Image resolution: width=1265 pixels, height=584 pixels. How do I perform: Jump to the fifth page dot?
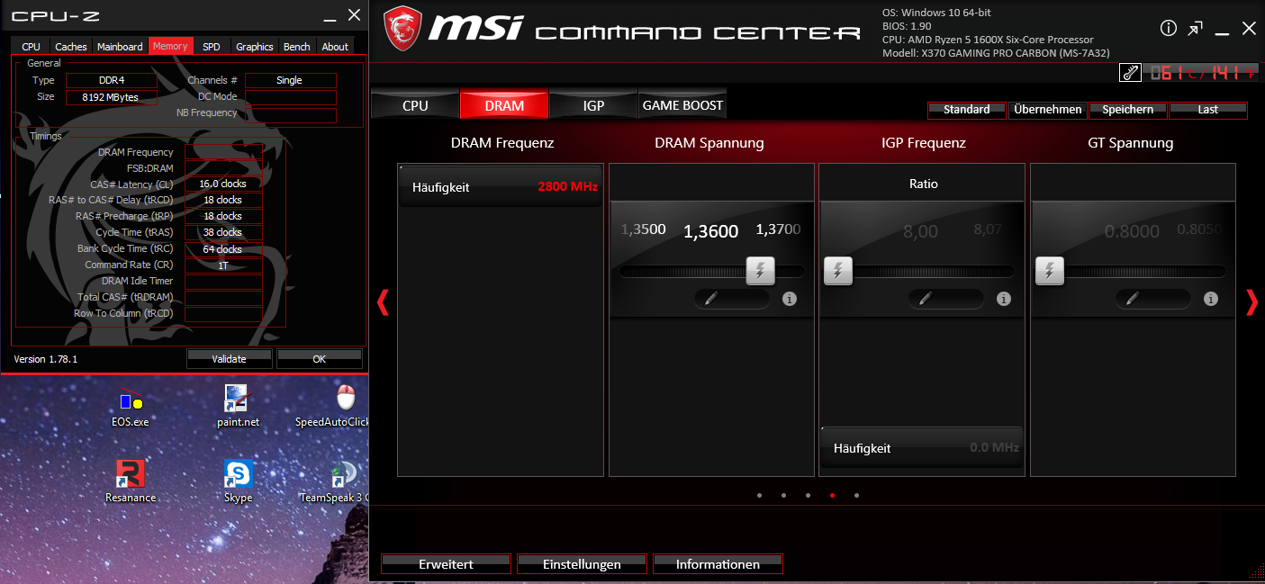tap(856, 495)
